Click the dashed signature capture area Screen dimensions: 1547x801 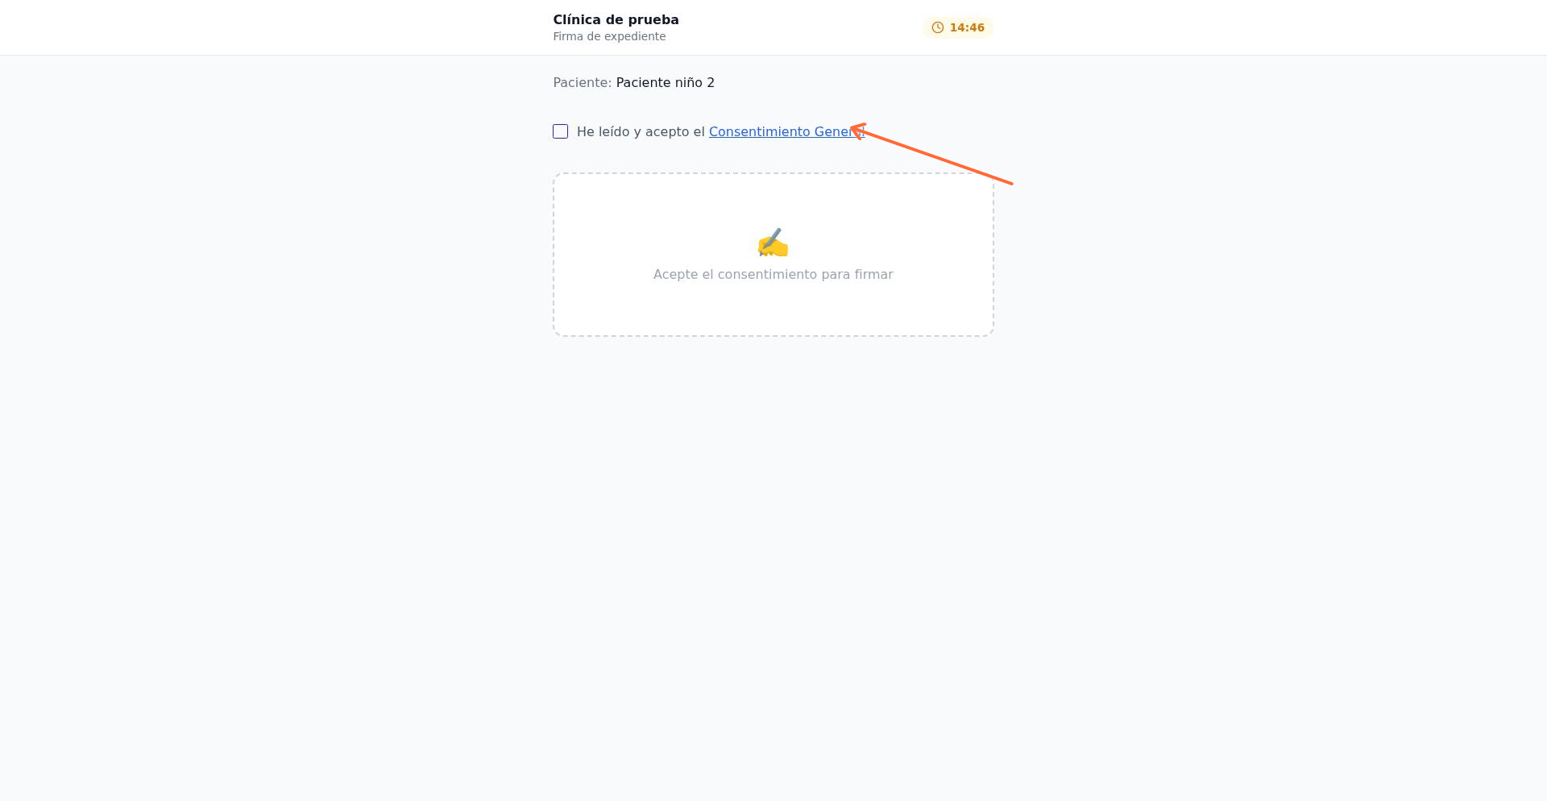773,255
